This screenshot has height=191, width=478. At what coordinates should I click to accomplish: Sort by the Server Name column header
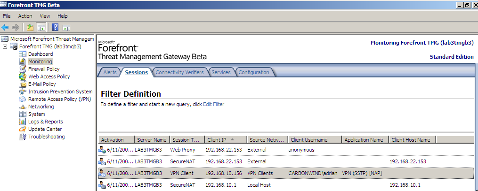[x=152, y=140]
